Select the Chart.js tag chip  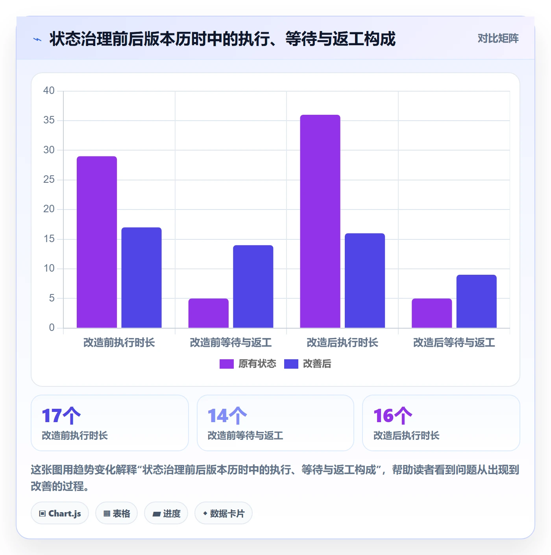tap(60, 513)
